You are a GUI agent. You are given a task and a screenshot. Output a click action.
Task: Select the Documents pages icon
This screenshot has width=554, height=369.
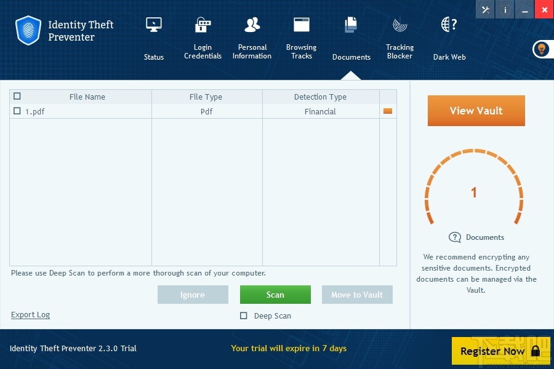point(351,25)
